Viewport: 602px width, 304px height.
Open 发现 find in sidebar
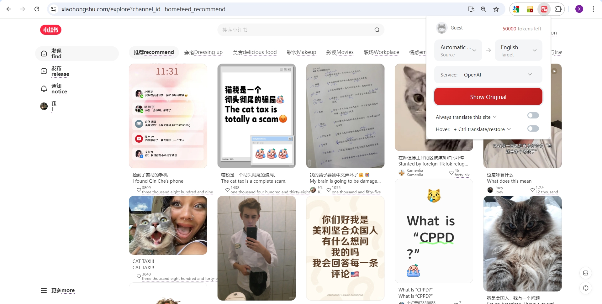coord(77,54)
